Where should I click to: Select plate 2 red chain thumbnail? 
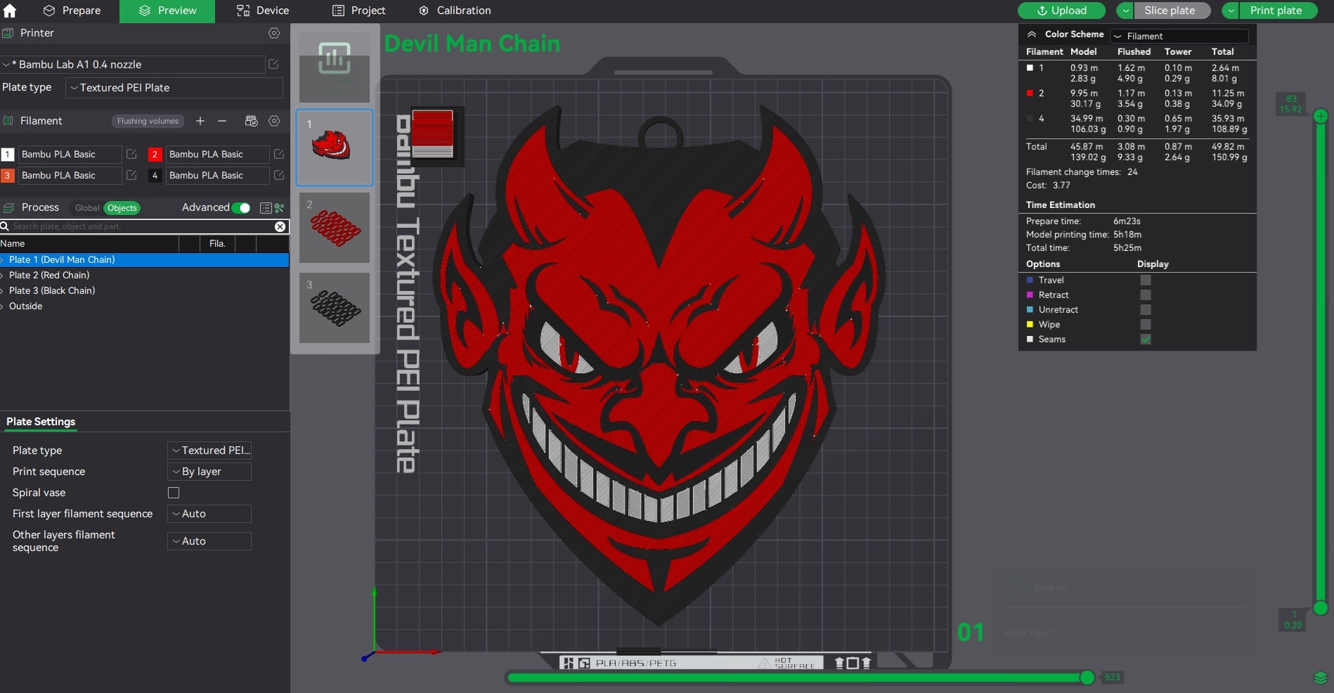pyautogui.click(x=335, y=228)
